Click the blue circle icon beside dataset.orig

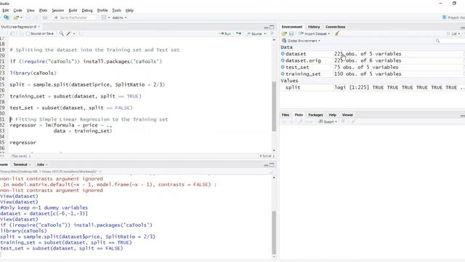(x=283, y=60)
